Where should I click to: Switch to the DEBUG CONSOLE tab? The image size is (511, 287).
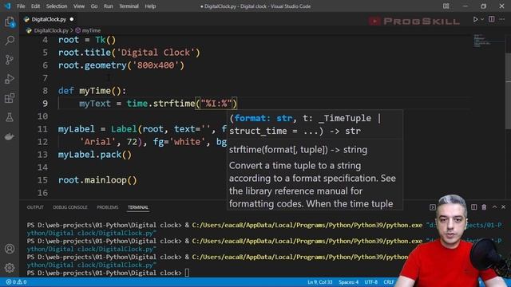[70, 207]
